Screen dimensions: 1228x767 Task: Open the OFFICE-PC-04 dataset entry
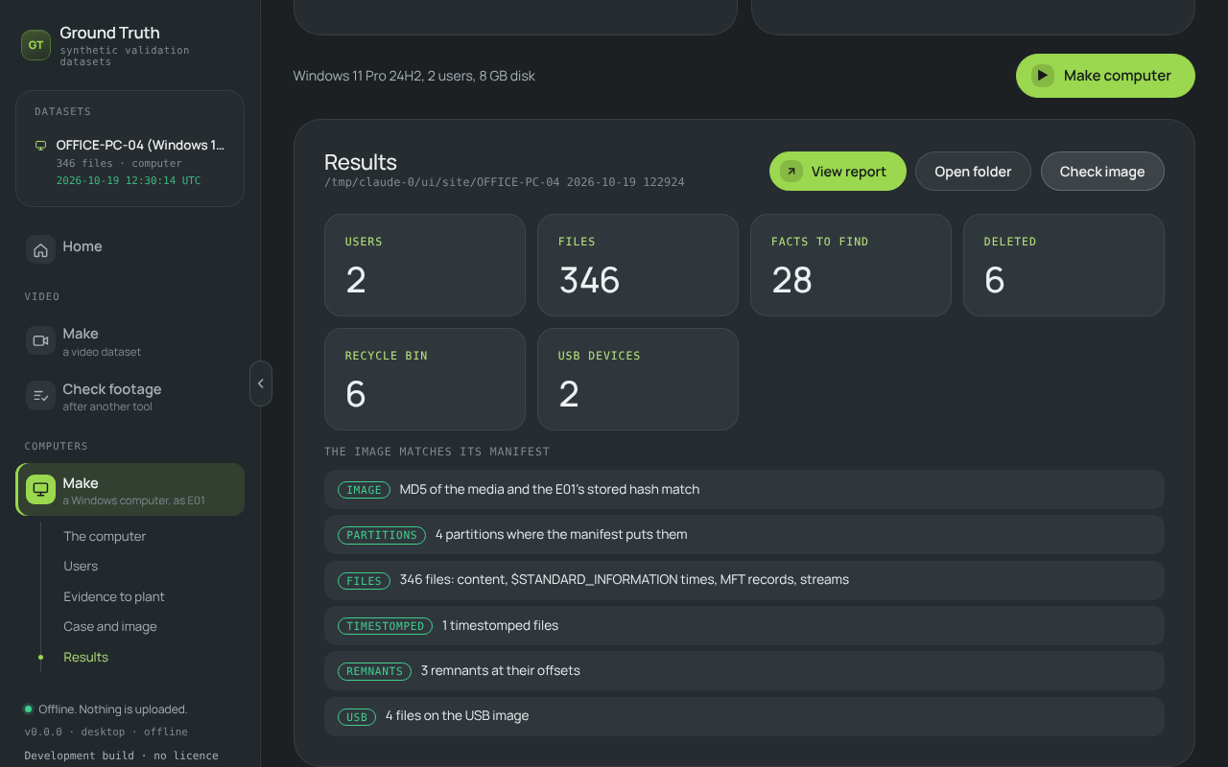point(130,163)
